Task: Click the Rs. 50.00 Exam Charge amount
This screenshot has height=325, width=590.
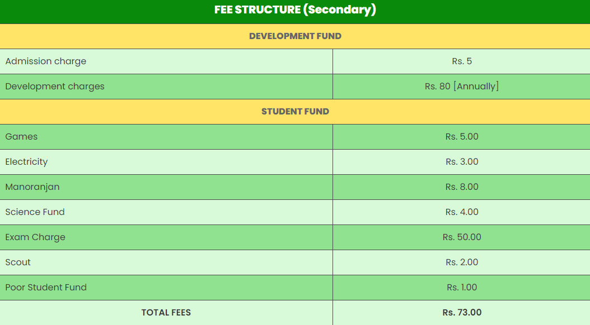Action: pyautogui.click(x=462, y=237)
